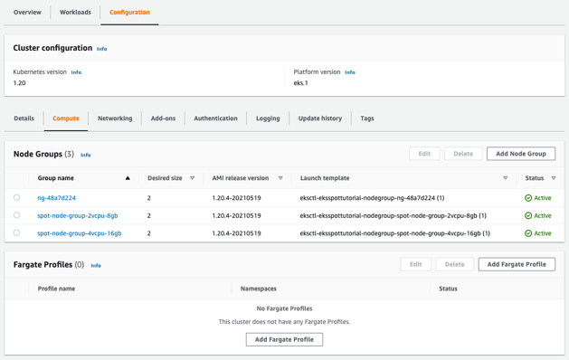
Task: Click Delete button in Fargate Profiles
Action: (x=454, y=264)
